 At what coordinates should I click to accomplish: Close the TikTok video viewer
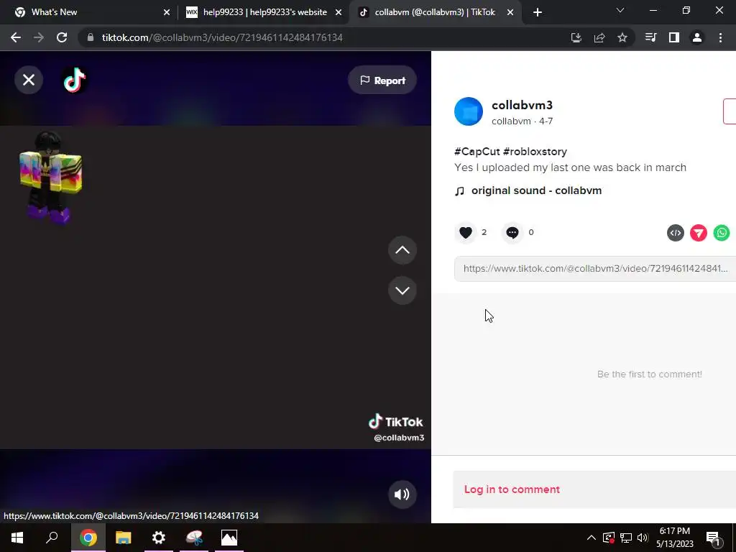(29, 80)
